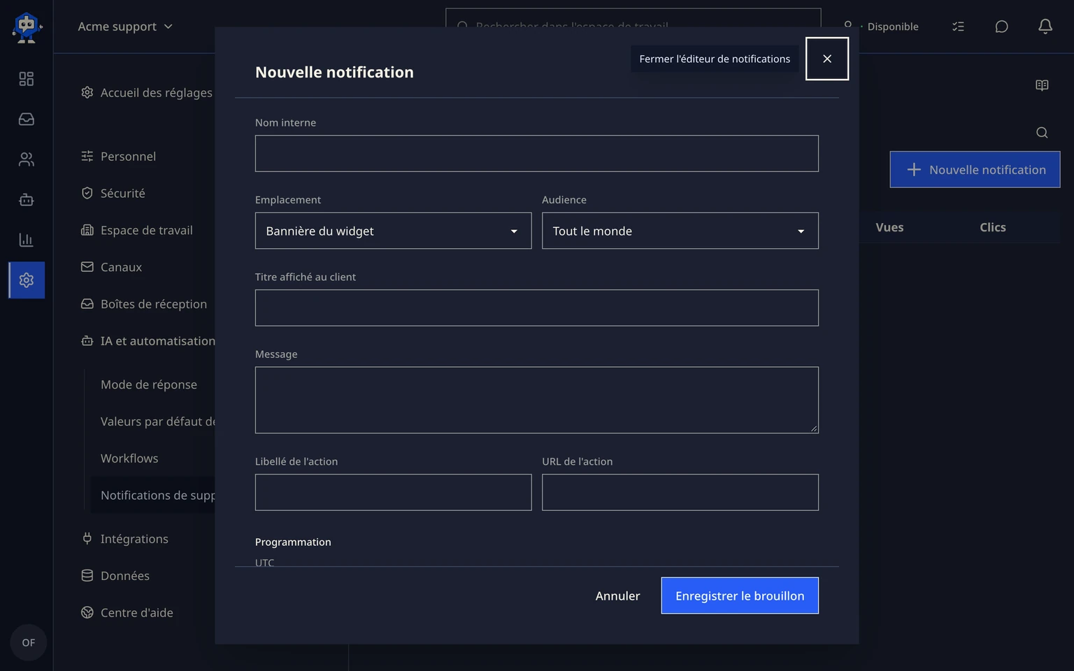Open the notifications bell icon

(1045, 27)
